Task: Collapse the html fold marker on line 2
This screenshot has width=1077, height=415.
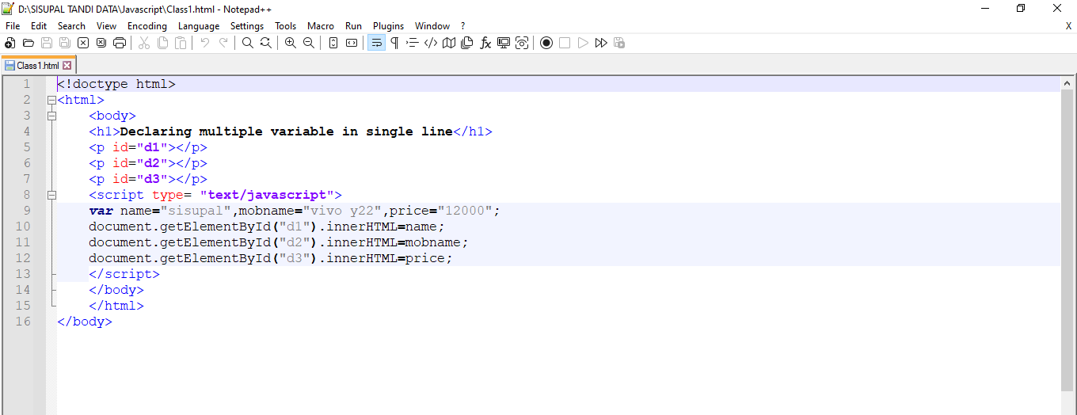Action: click(52, 100)
